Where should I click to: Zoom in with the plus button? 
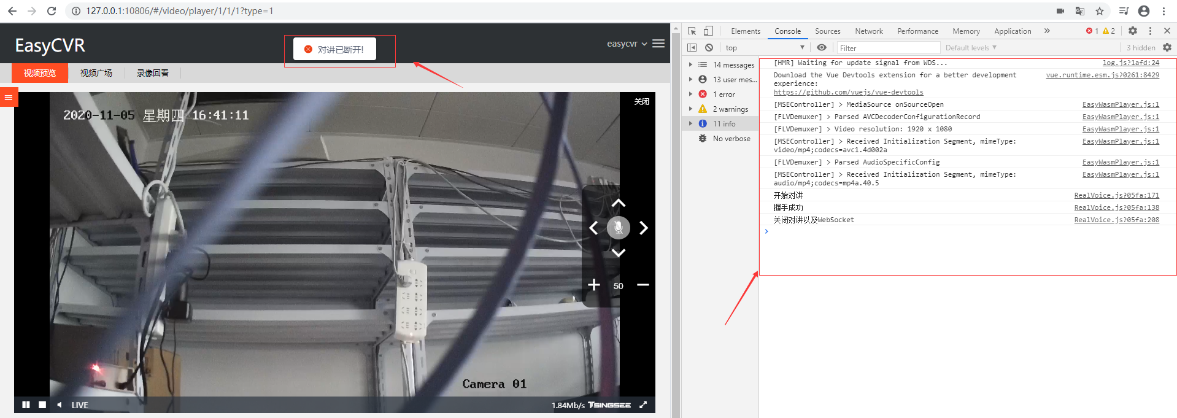(594, 285)
